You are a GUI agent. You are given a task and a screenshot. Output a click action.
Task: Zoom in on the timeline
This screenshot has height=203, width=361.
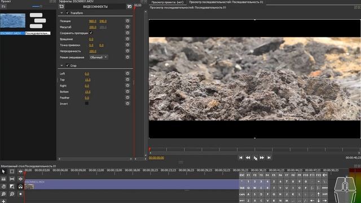coord(3,194)
